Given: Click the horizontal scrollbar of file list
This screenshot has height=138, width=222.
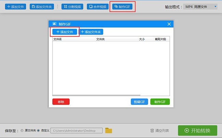Looking at the screenshot, I should click(x=96, y=95).
